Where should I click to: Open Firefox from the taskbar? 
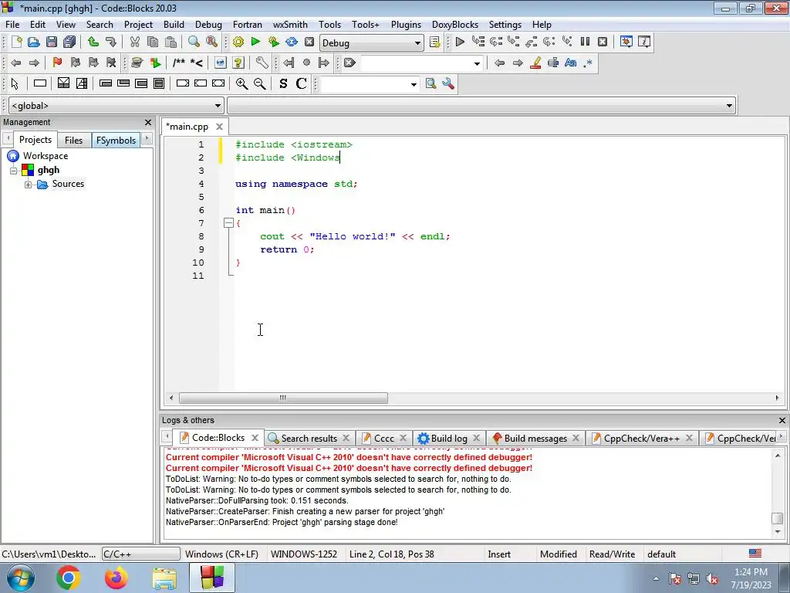(116, 578)
